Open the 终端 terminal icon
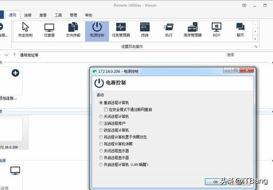 click(145, 30)
